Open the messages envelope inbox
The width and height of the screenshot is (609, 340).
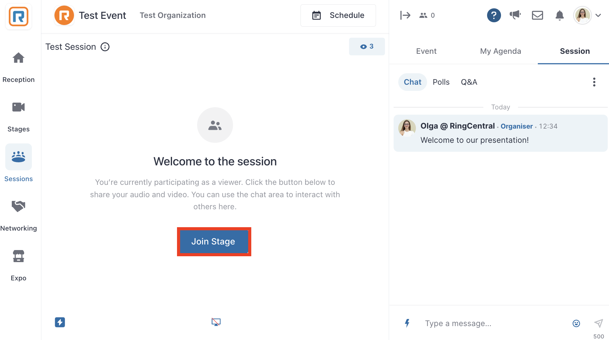[x=538, y=15]
